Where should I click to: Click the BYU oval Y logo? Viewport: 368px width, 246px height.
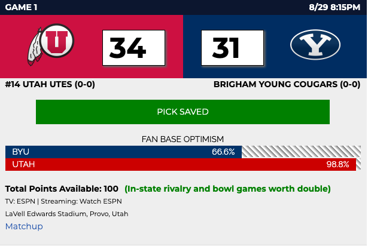click(x=315, y=47)
